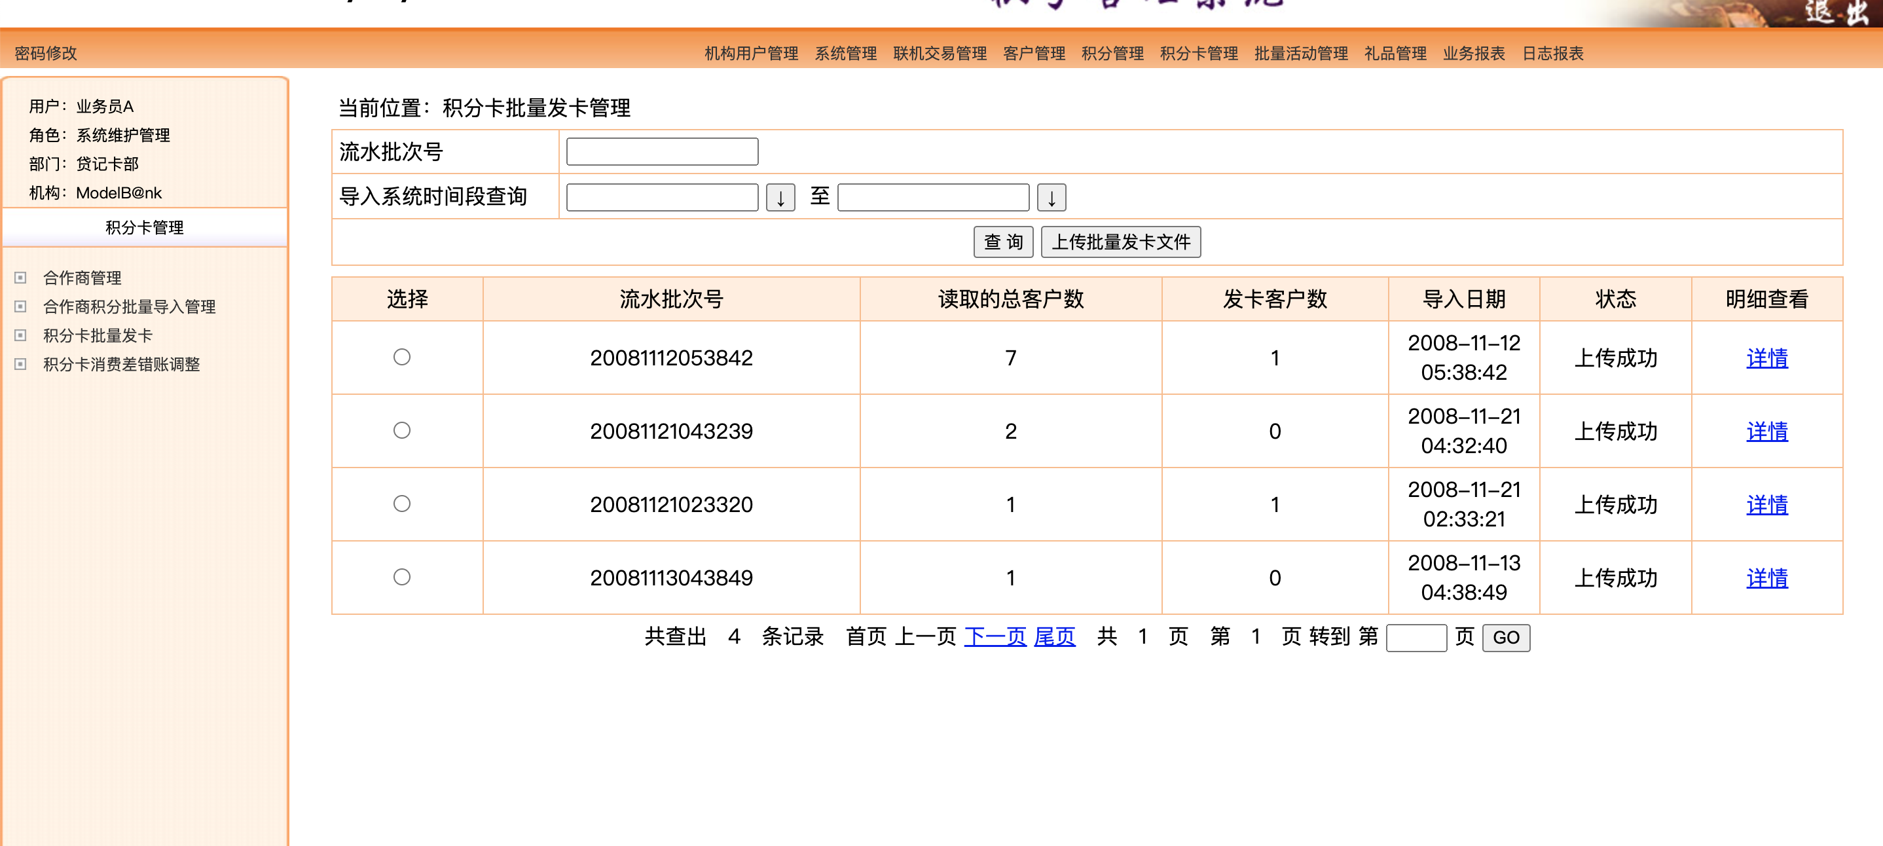The height and width of the screenshot is (846, 1883).
Task: Open the 礼品管理 menu
Action: pyautogui.click(x=1395, y=54)
